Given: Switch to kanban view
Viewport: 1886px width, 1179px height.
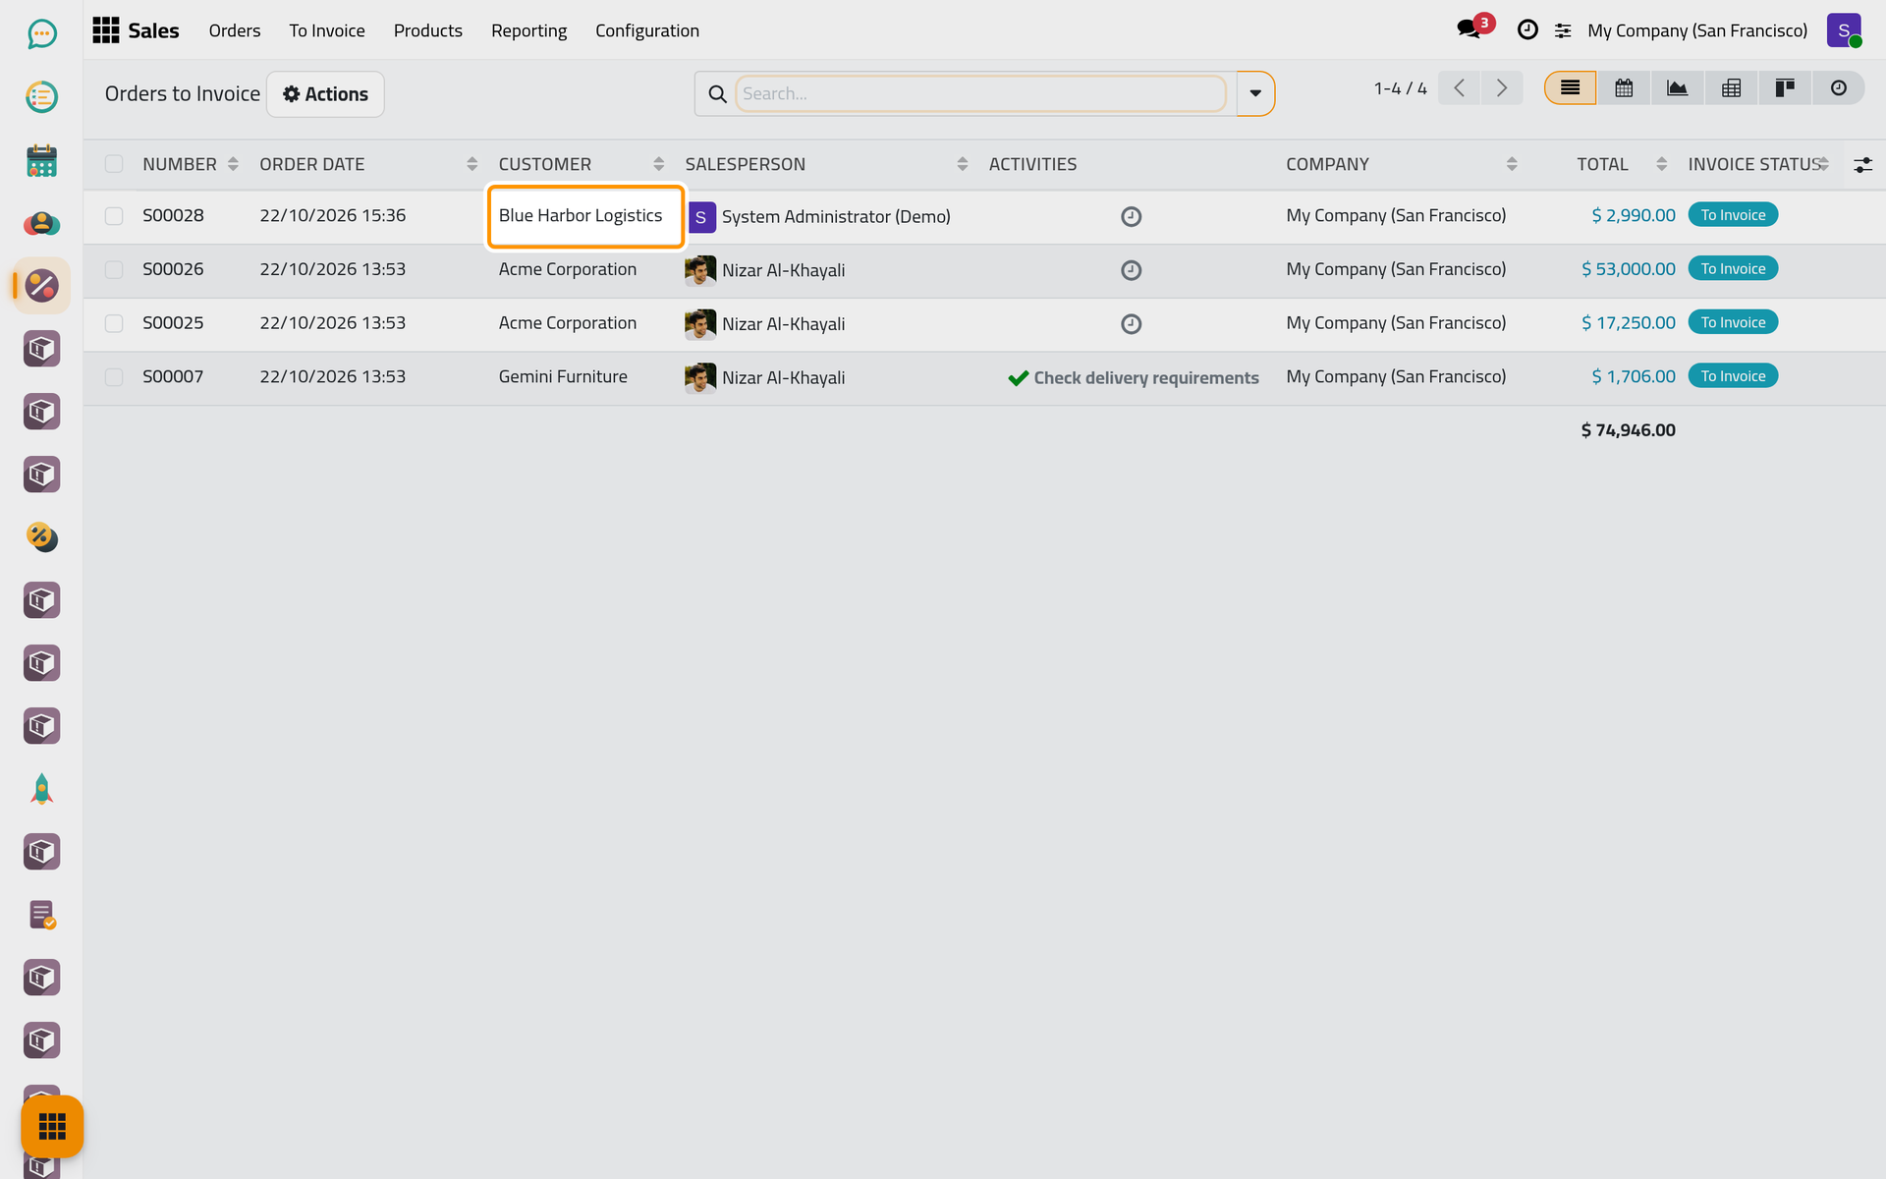Looking at the screenshot, I should pos(1785,88).
